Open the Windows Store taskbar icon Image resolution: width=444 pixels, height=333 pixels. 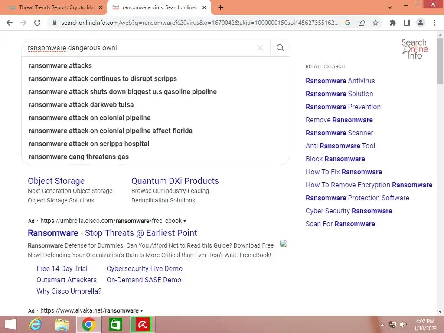[115, 324]
